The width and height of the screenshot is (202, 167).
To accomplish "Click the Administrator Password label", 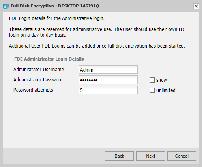I will [38, 80].
